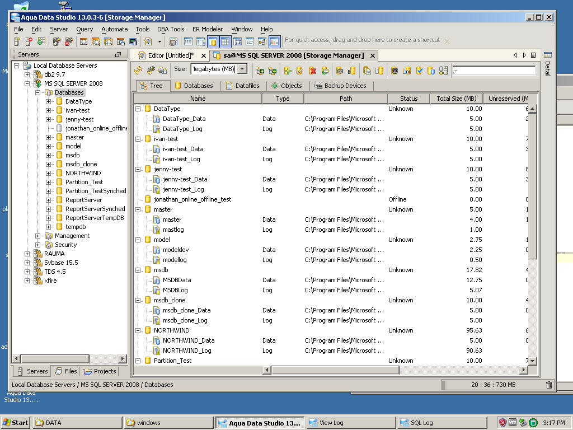Click the Collapse All tree icon
The height and width of the screenshot is (430, 573).
click(273, 70)
